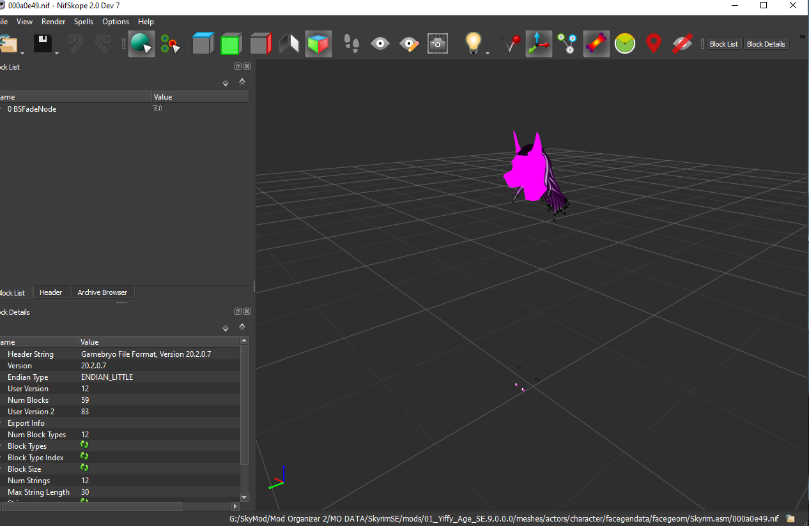Screen dimensions: 809x526
Task: Switch to Top view cube icon
Action: [x=202, y=44]
